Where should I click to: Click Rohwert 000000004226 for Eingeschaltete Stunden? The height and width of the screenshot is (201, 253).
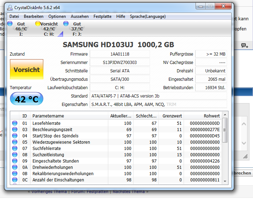coord(205,161)
